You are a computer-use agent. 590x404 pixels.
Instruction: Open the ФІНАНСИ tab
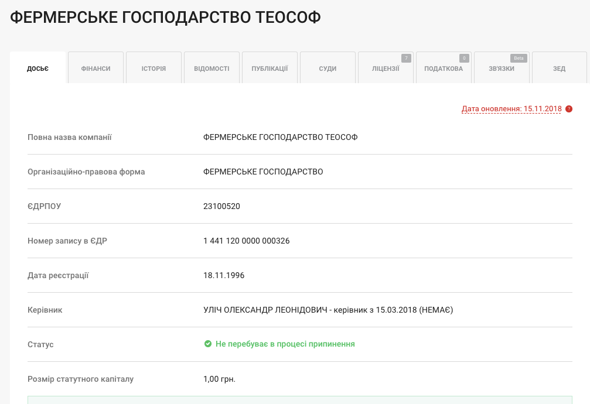tap(96, 68)
